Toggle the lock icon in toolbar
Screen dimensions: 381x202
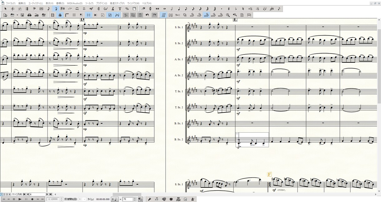click(60, 15)
